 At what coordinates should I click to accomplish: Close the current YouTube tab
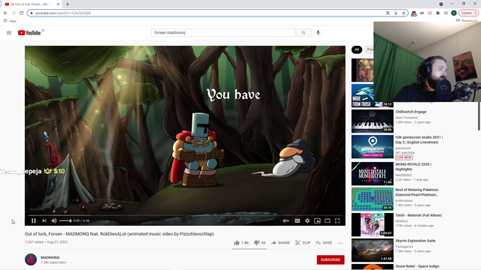58,4
